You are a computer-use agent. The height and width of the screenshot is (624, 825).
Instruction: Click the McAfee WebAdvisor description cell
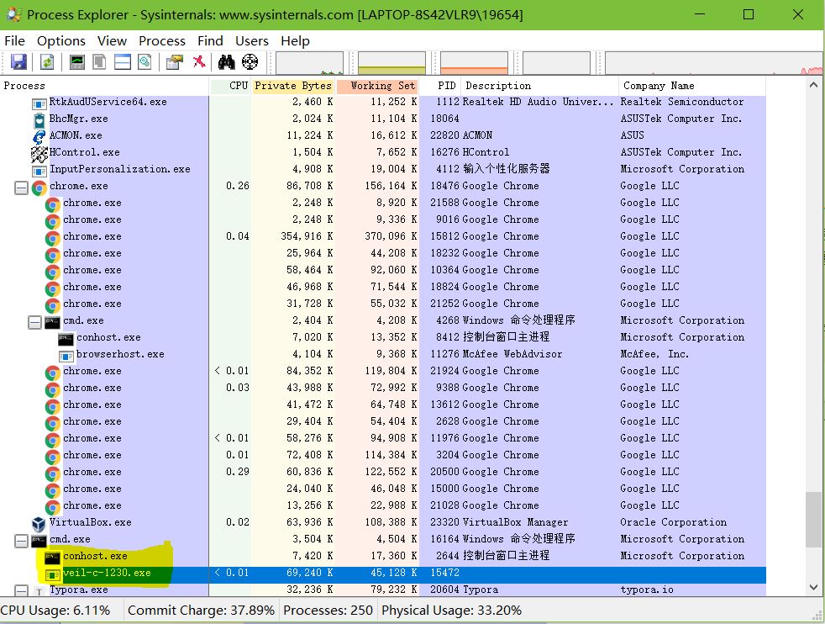coord(512,354)
